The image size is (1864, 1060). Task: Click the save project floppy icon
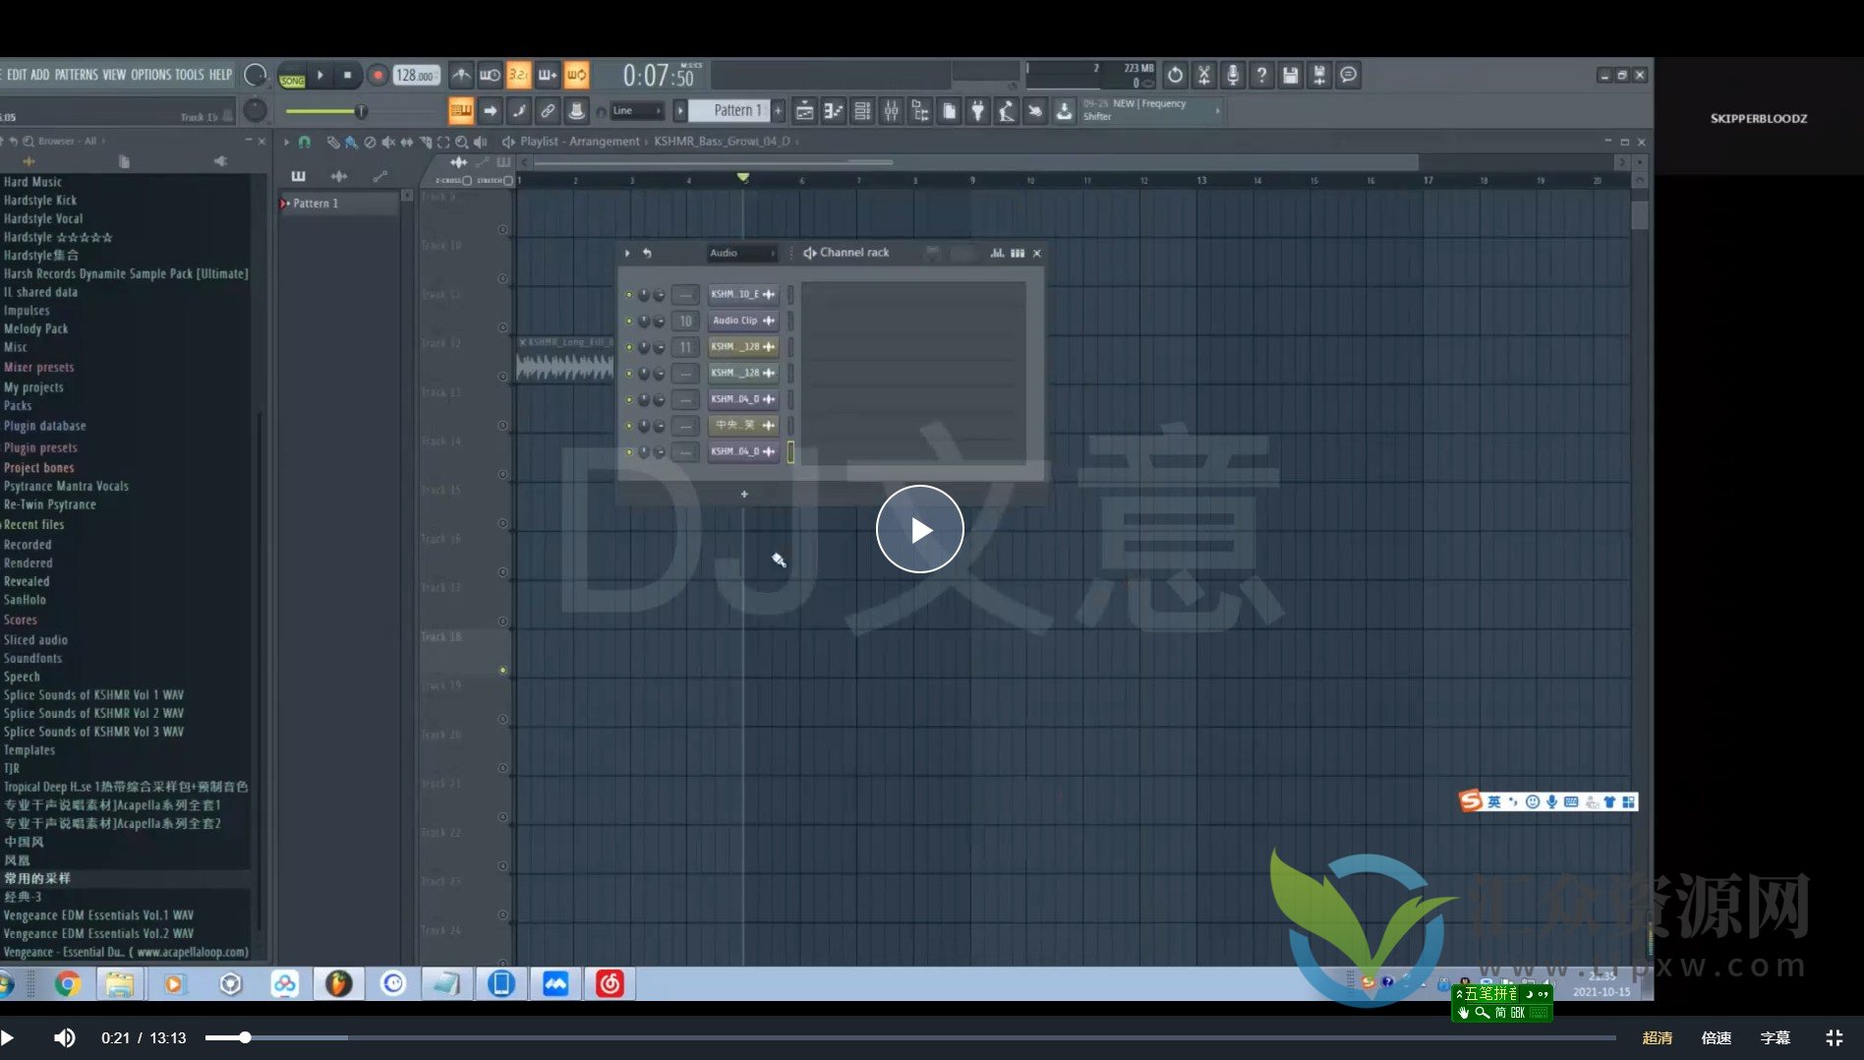pos(1290,75)
